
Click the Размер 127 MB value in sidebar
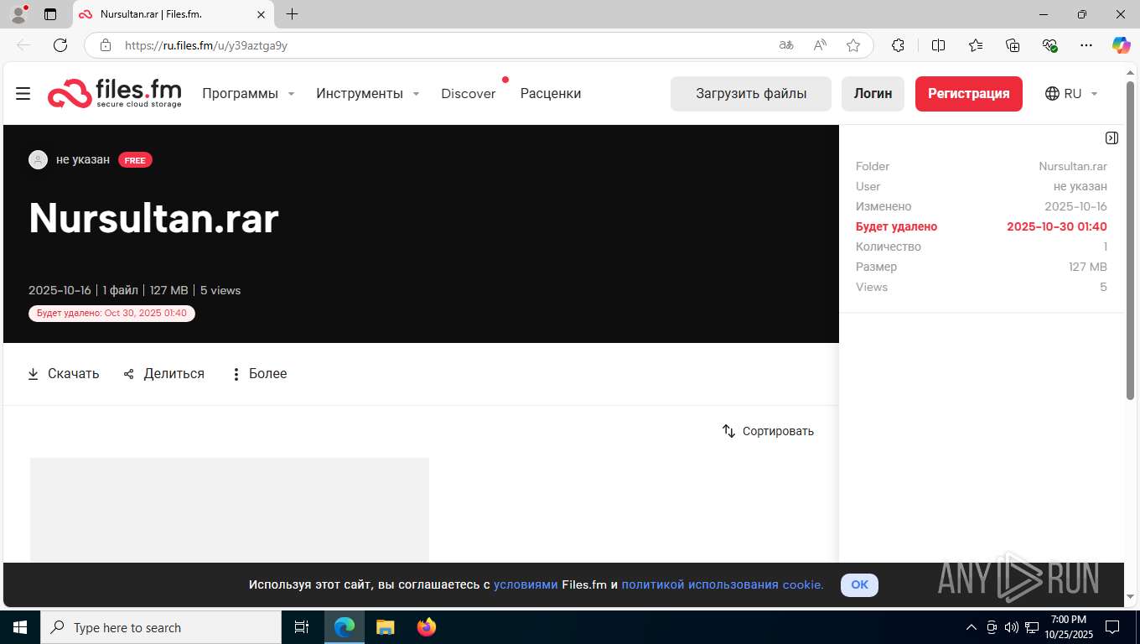coord(1088,267)
